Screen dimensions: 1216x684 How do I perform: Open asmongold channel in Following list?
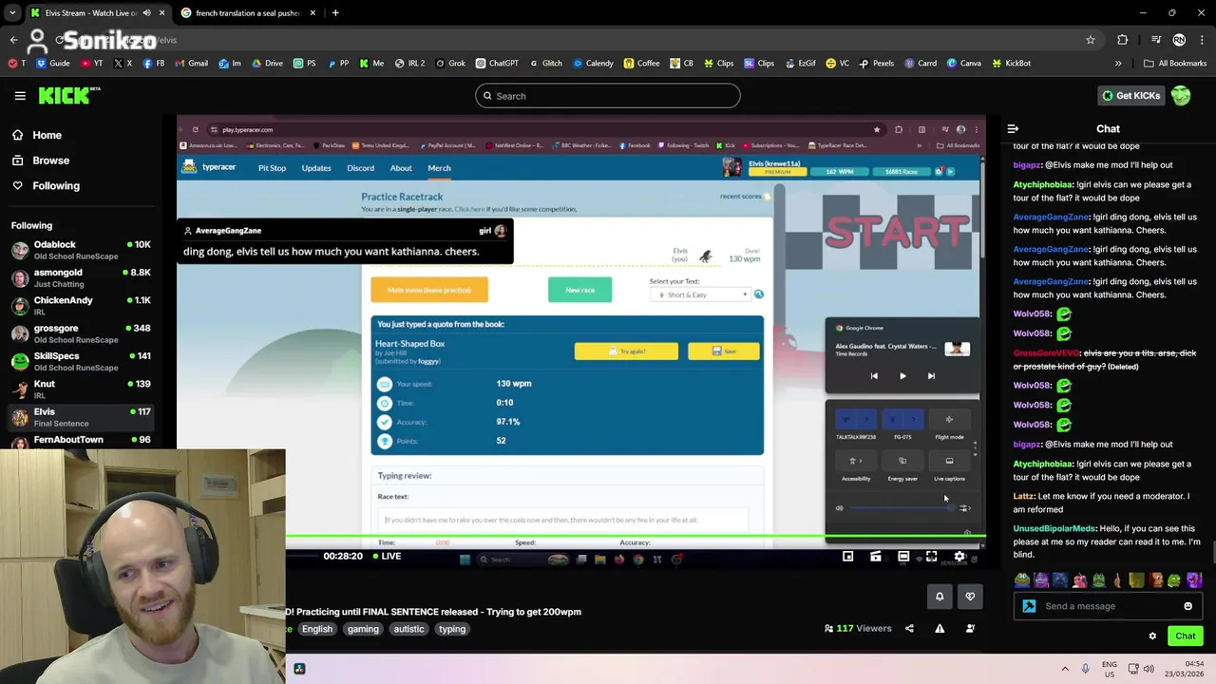81,277
